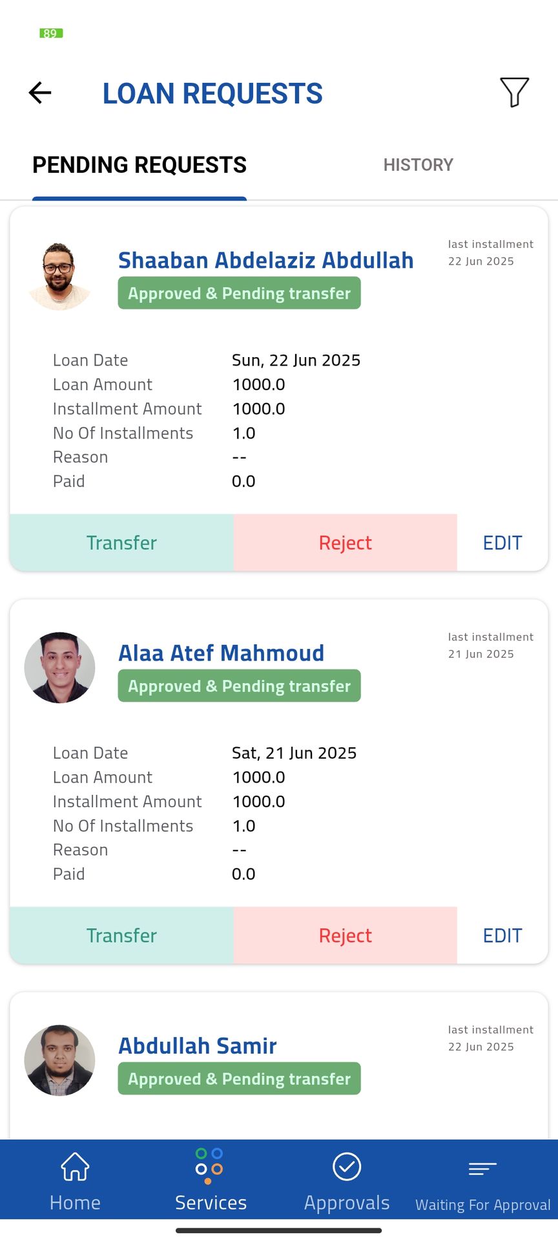Open Shaaban Abdelaziz Abdullah's profile photo
Viewport: 558px width, 1242px height.
pos(59,276)
